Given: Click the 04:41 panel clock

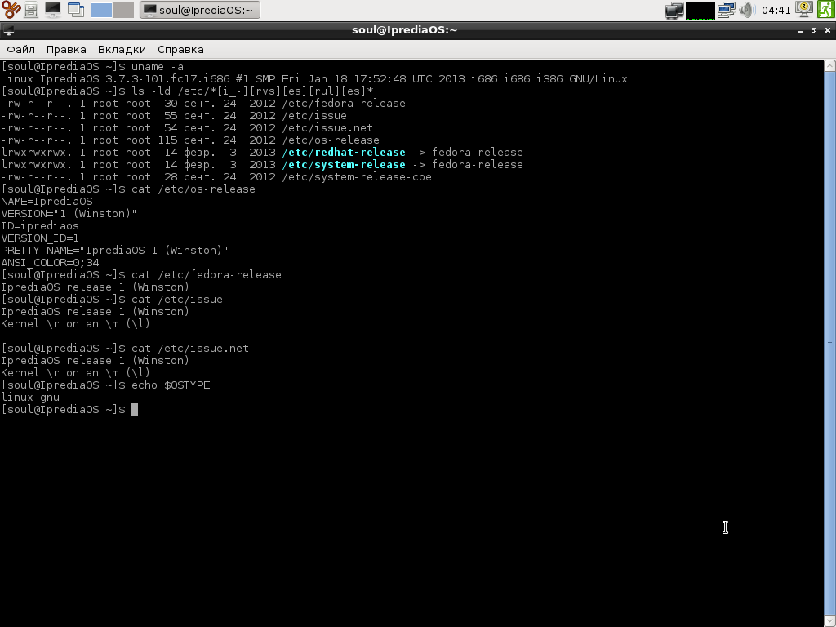Looking at the screenshot, I should 776,10.
